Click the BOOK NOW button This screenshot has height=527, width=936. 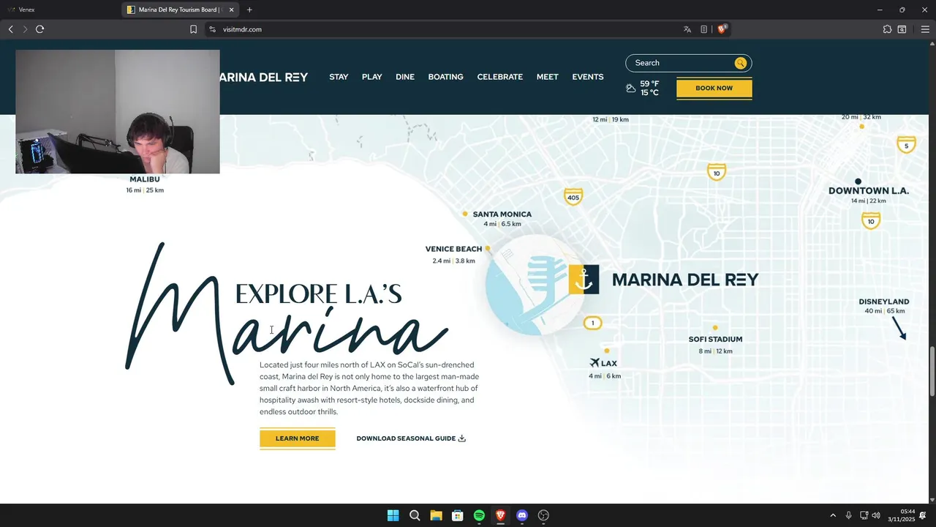click(714, 88)
